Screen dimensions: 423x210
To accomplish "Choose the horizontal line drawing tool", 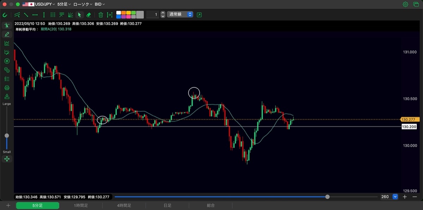I will (35, 15).
